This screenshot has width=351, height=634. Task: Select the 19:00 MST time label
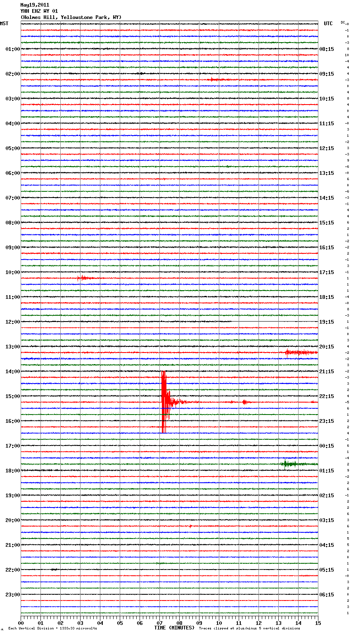(13, 496)
